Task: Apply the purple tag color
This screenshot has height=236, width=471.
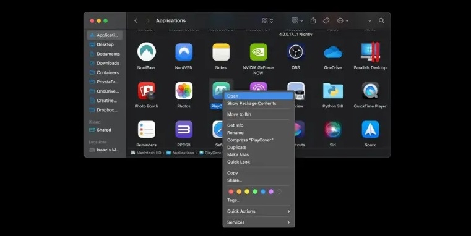Action: [271, 192]
